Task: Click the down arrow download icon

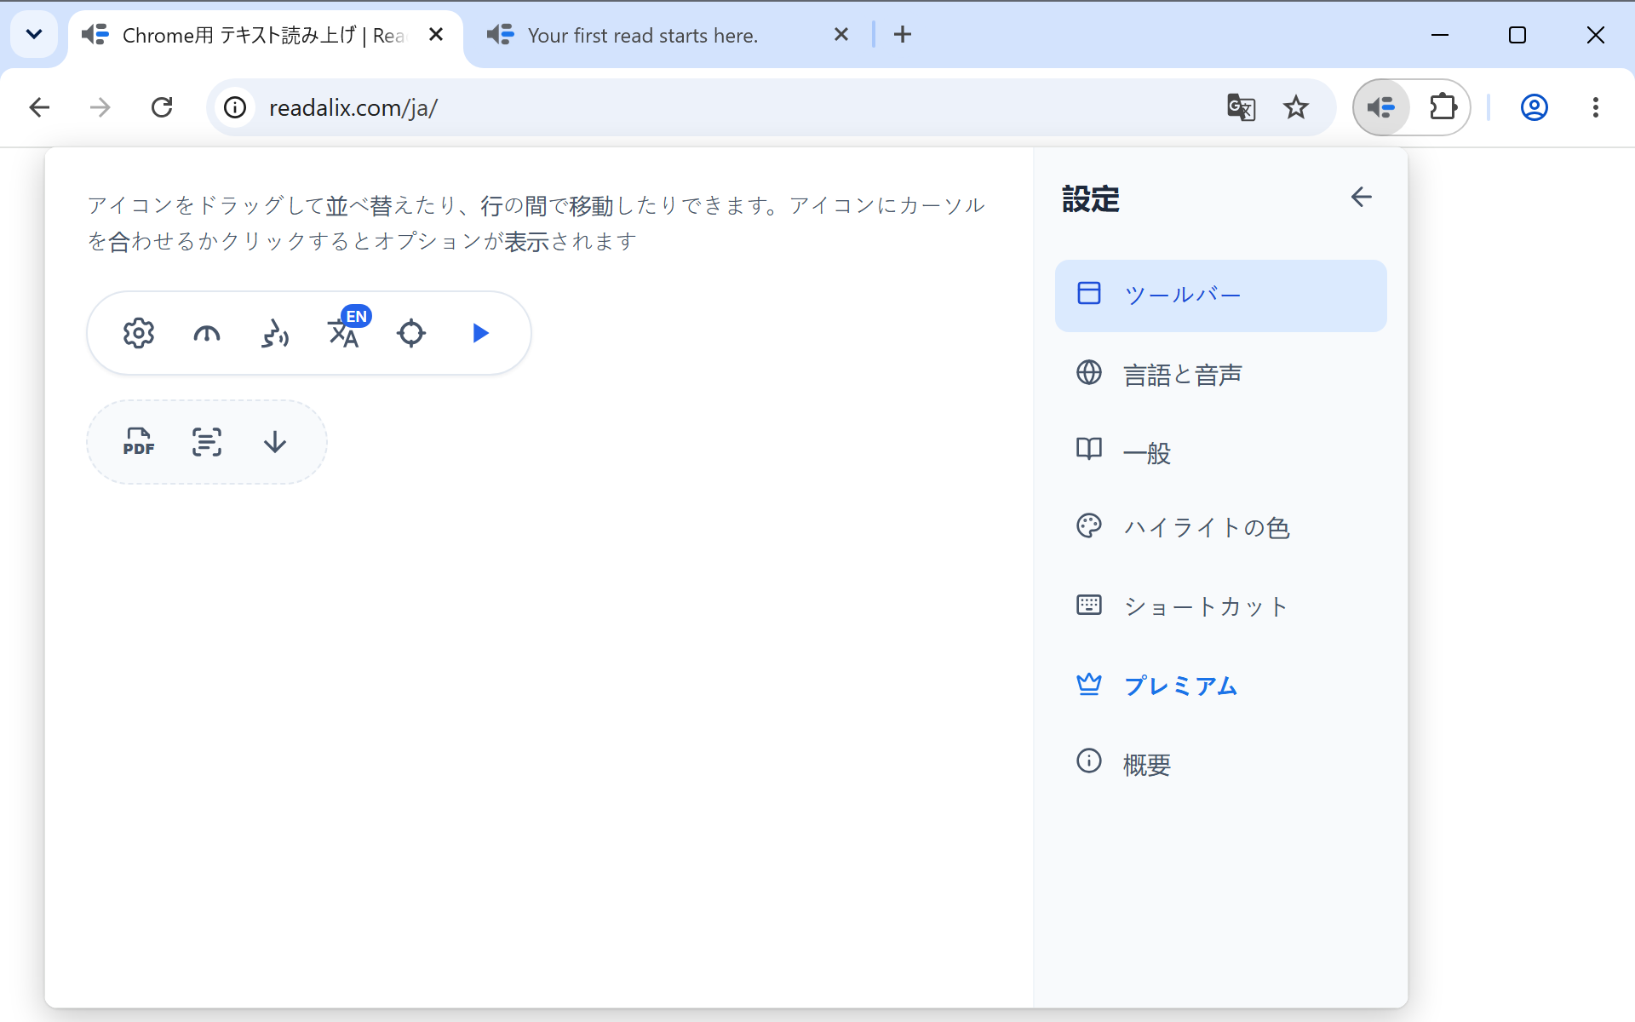Action: tap(275, 442)
